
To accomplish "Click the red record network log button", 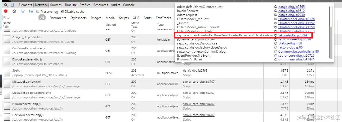I will click(x=6, y=11).
